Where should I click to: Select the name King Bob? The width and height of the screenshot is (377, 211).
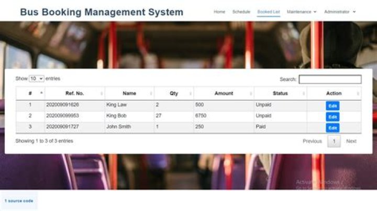pos(116,115)
